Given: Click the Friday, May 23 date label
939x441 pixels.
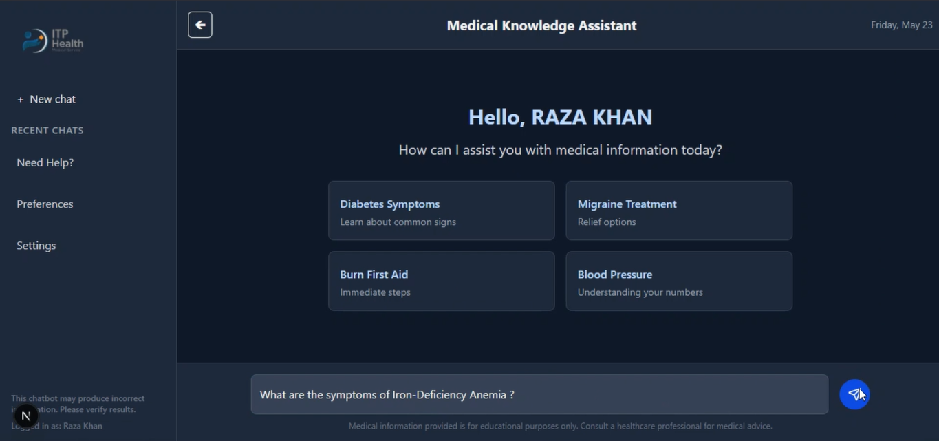Looking at the screenshot, I should pyautogui.click(x=901, y=25).
